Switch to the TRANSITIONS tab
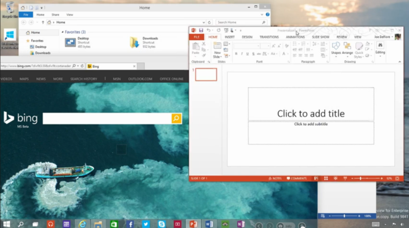 [269, 37]
